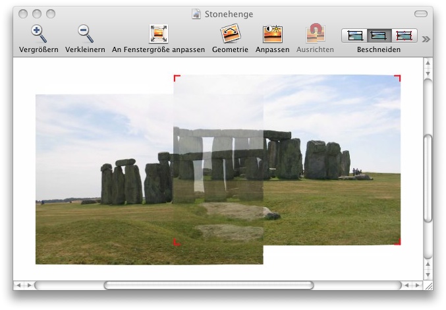Open the Geometrie rotation tool
Viewport: 446px width, 310px height.
(x=230, y=34)
